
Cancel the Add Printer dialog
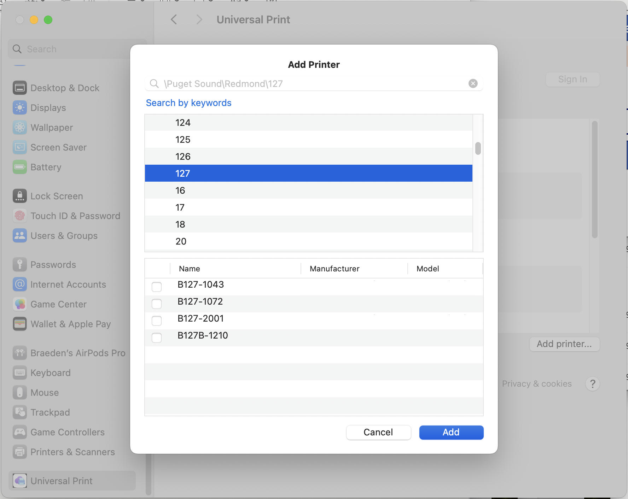click(378, 432)
